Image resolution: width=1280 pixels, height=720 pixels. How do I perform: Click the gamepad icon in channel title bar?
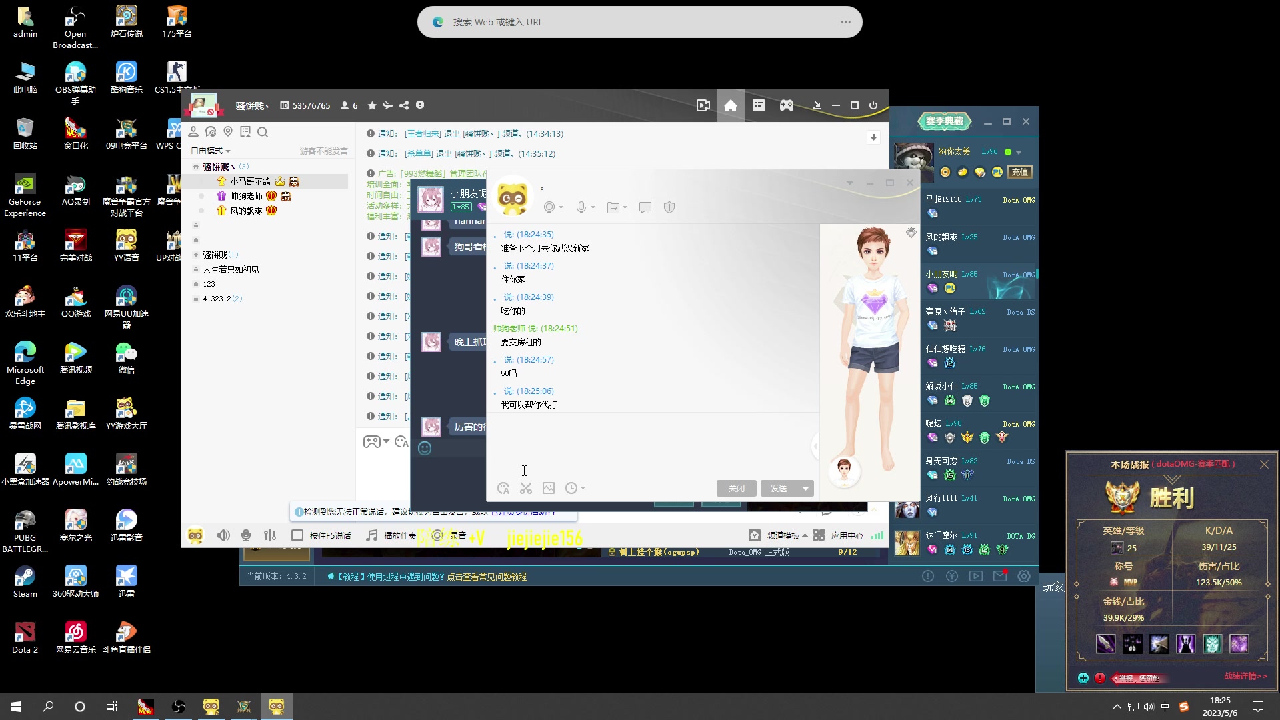(x=787, y=105)
